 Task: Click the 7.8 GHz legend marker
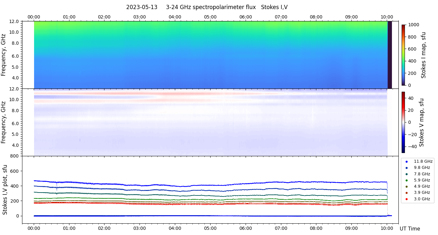[407, 174]
